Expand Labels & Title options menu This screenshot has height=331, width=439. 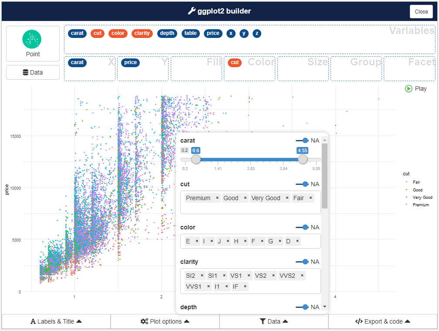pyautogui.click(x=56, y=321)
